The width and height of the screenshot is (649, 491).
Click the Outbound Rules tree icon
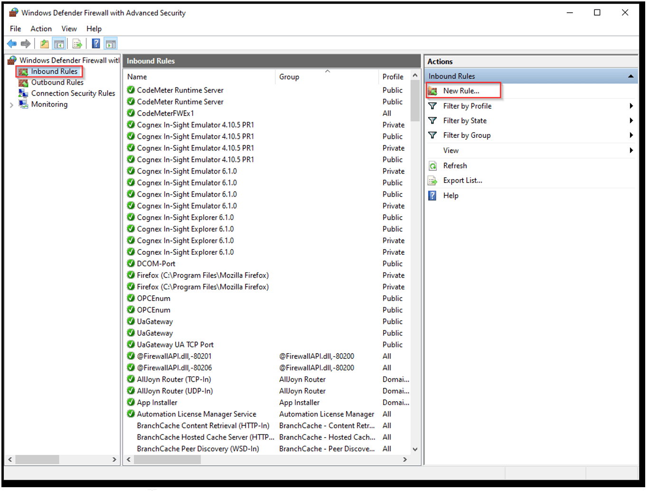click(23, 83)
